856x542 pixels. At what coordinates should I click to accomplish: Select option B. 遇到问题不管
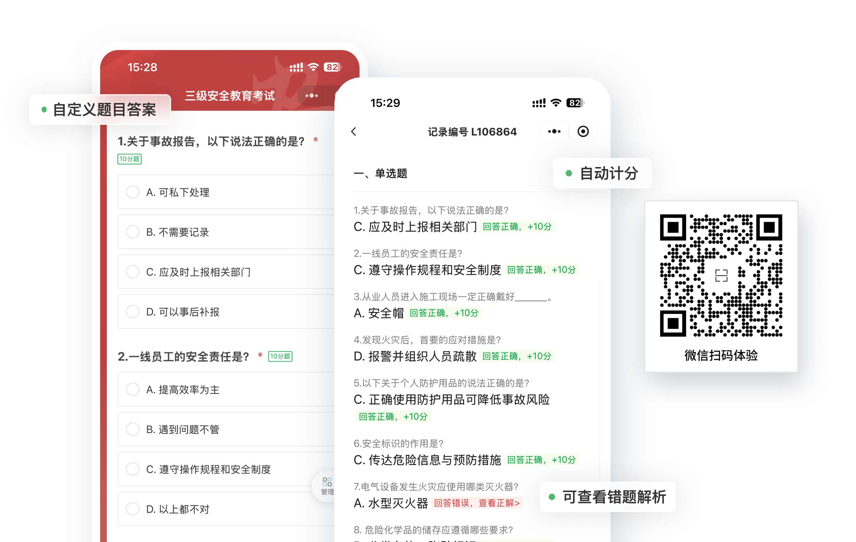(226, 429)
